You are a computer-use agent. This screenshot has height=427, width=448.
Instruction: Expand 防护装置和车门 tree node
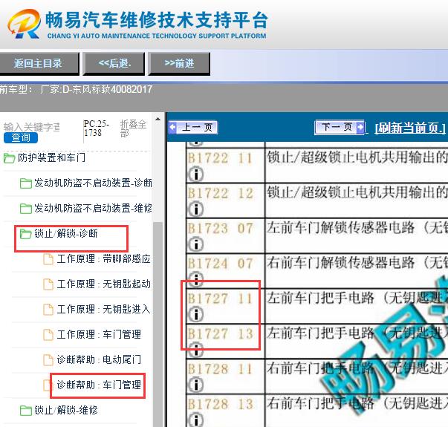click(x=51, y=157)
